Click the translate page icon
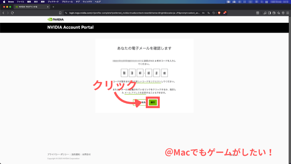291x164 pixels. [x=209, y=13]
